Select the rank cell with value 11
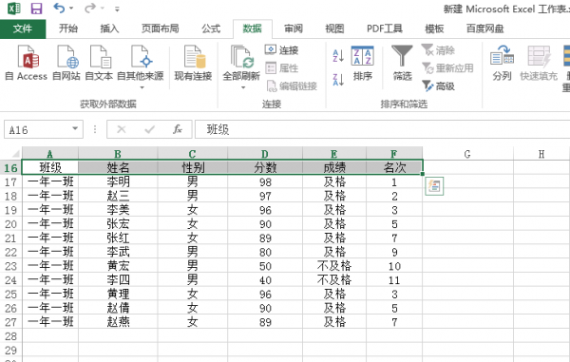Viewport: 570px width, 362px height. (x=394, y=280)
